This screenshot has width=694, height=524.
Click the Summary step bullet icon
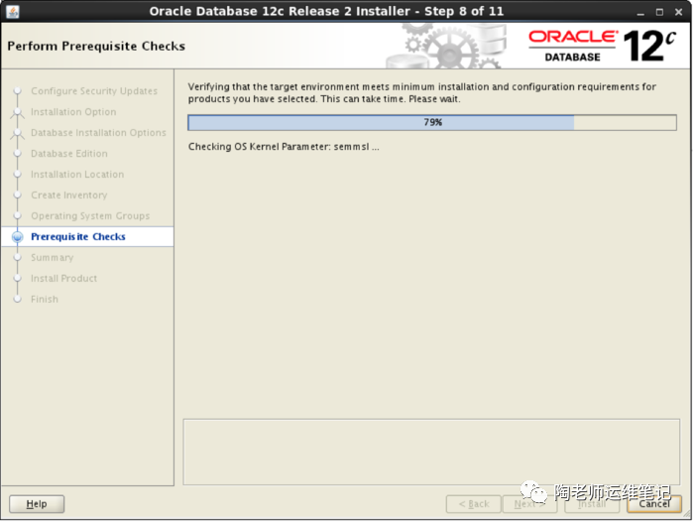pos(17,257)
